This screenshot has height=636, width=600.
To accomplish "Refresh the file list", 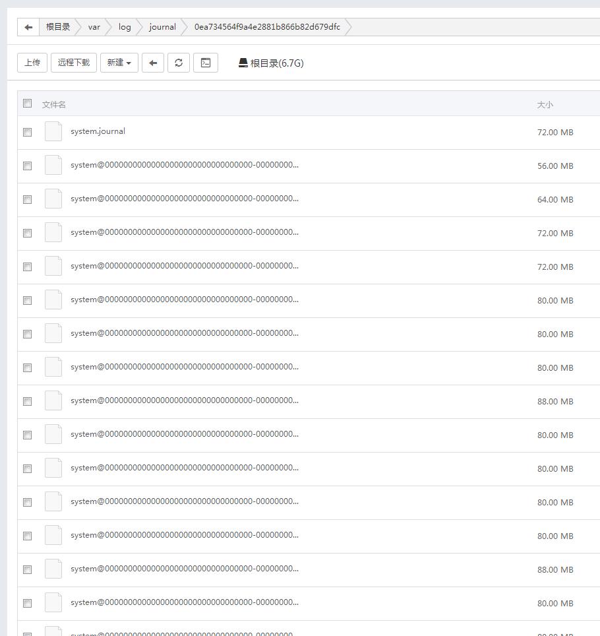I will click(x=179, y=63).
